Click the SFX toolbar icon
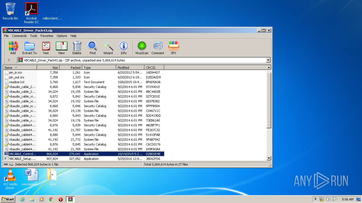This screenshot has width=362, height=203. coord(174,48)
